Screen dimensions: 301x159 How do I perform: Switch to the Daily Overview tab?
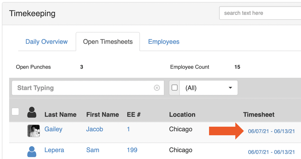coord(47,42)
